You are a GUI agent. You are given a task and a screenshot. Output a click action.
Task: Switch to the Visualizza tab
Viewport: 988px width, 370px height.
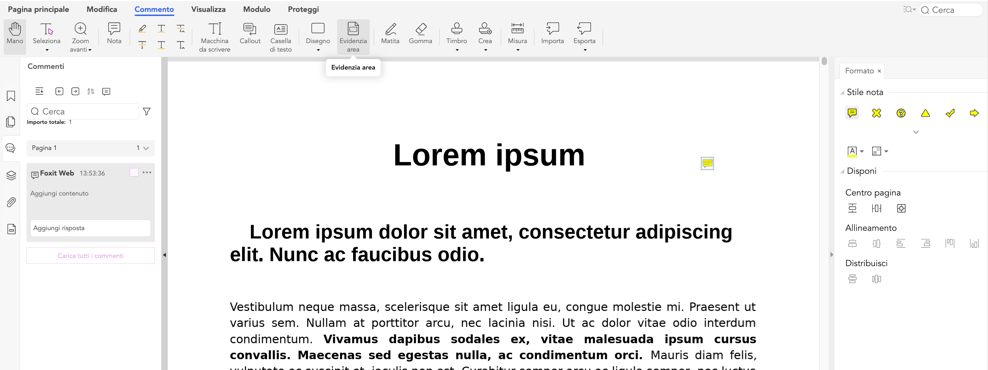208,9
